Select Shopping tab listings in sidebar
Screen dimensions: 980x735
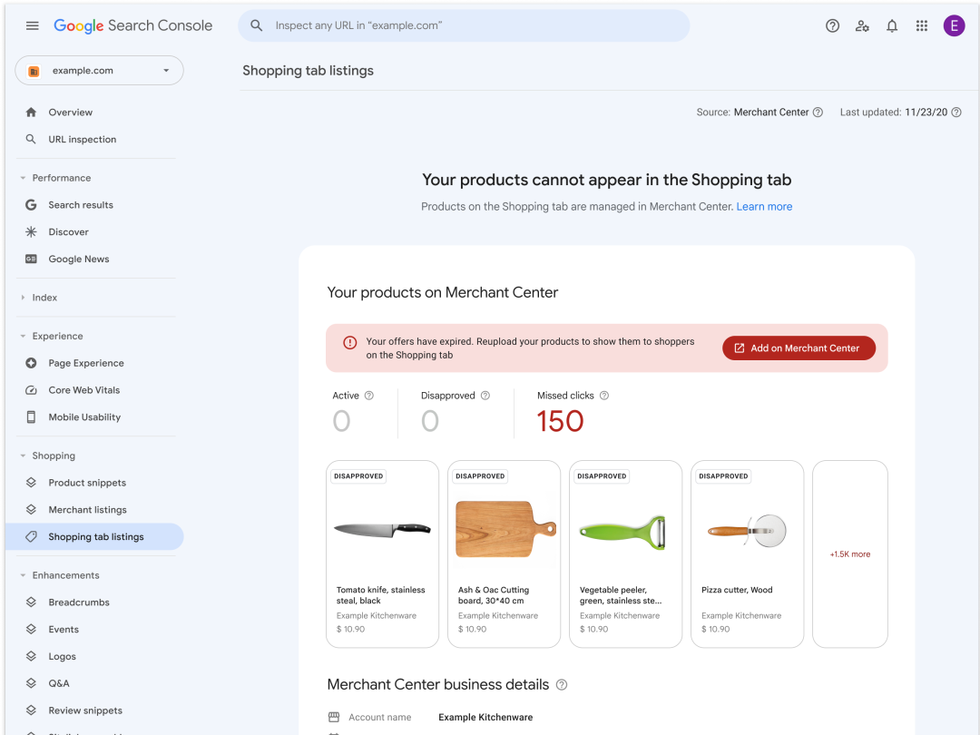click(x=94, y=537)
